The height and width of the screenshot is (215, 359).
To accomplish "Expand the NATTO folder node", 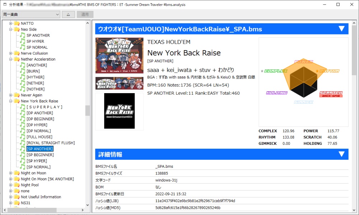I will pos(10,23).
